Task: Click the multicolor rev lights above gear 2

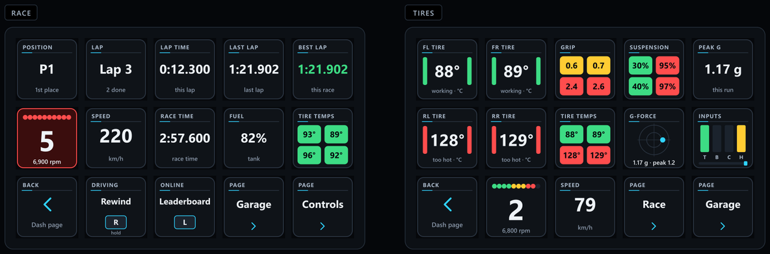Action: (516, 186)
